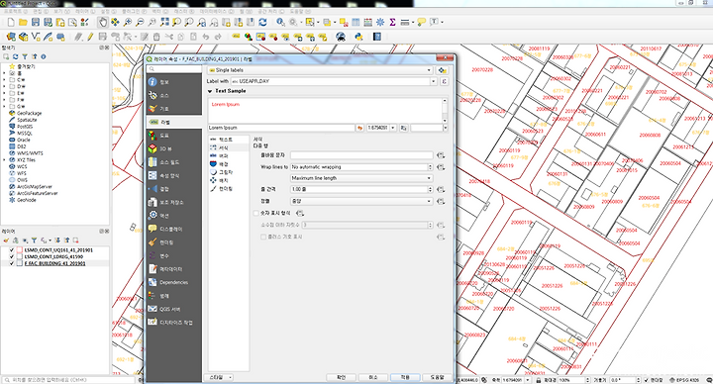The height and width of the screenshot is (384, 713).
Task: Click the wrap character input field
Action: pyautogui.click(x=361, y=155)
